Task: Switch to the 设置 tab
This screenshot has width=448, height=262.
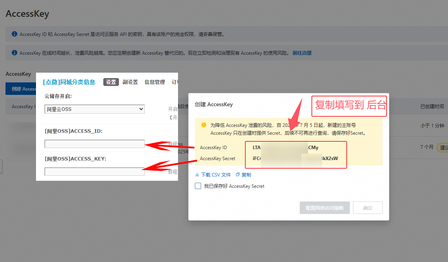Action: coord(111,82)
